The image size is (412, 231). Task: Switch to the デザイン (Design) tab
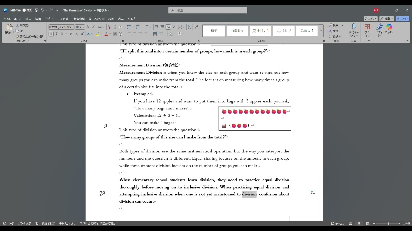pos(49,19)
